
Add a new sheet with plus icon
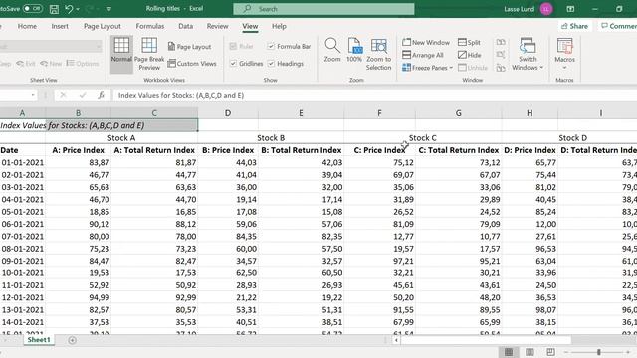click(72, 340)
